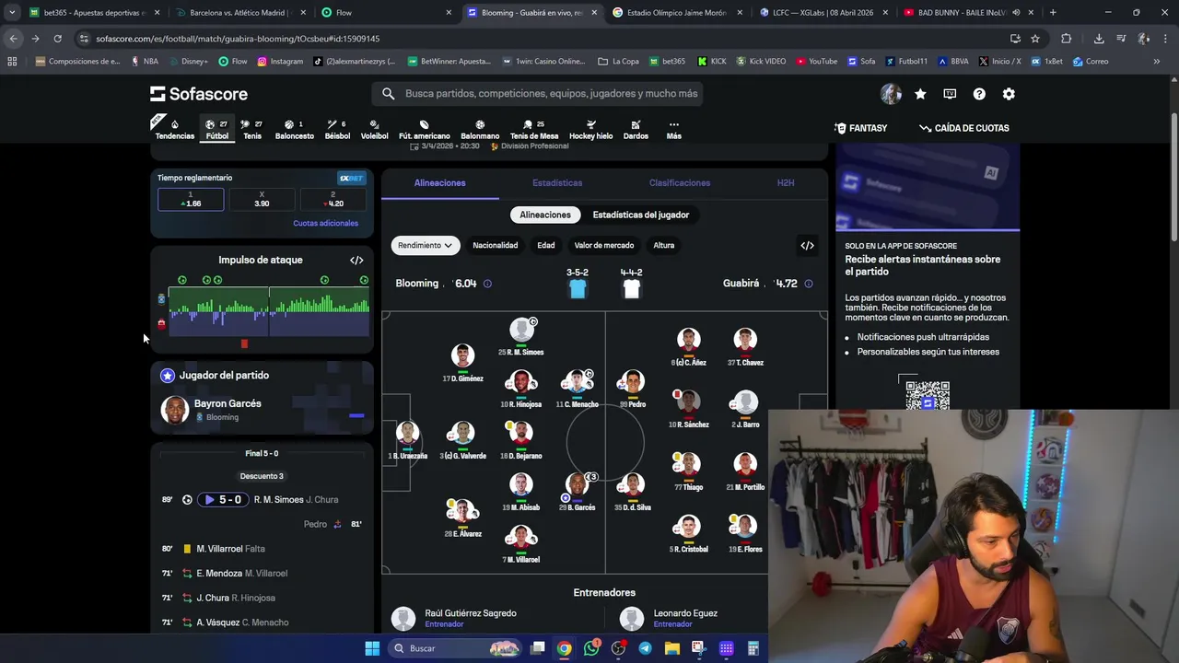Click the attack momentum graph

tap(268, 313)
